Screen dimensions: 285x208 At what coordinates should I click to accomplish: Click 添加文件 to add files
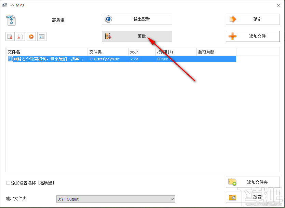(253, 36)
